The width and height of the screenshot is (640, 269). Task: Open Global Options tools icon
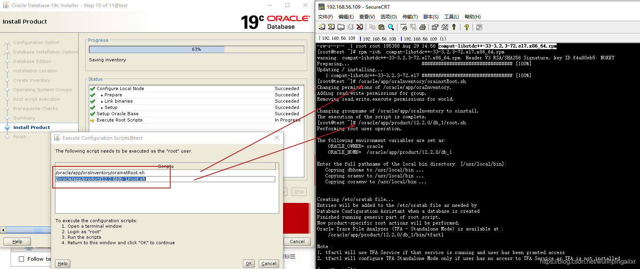point(445,27)
